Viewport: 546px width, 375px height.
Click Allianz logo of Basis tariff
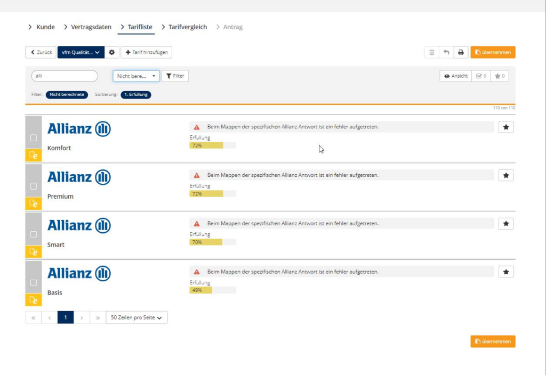point(79,273)
